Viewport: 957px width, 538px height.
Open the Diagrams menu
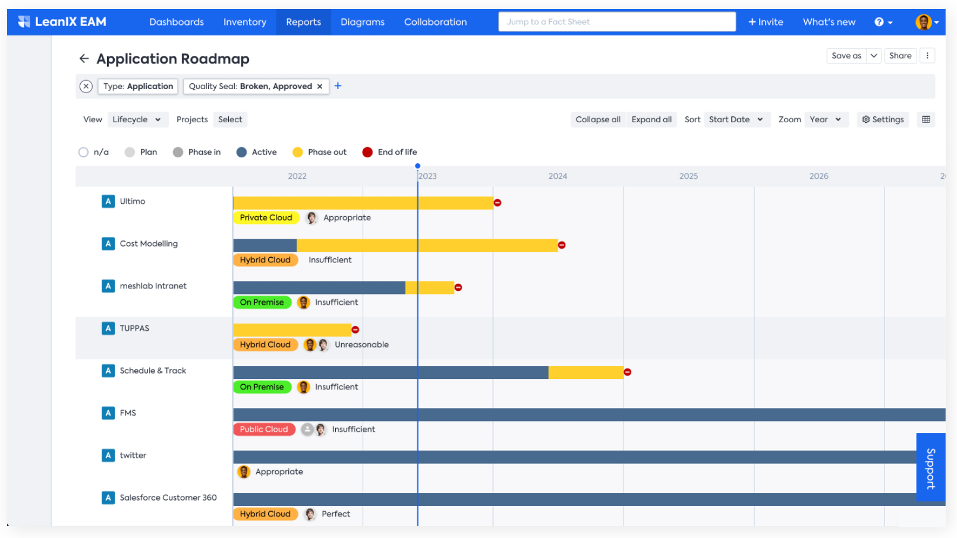click(363, 22)
